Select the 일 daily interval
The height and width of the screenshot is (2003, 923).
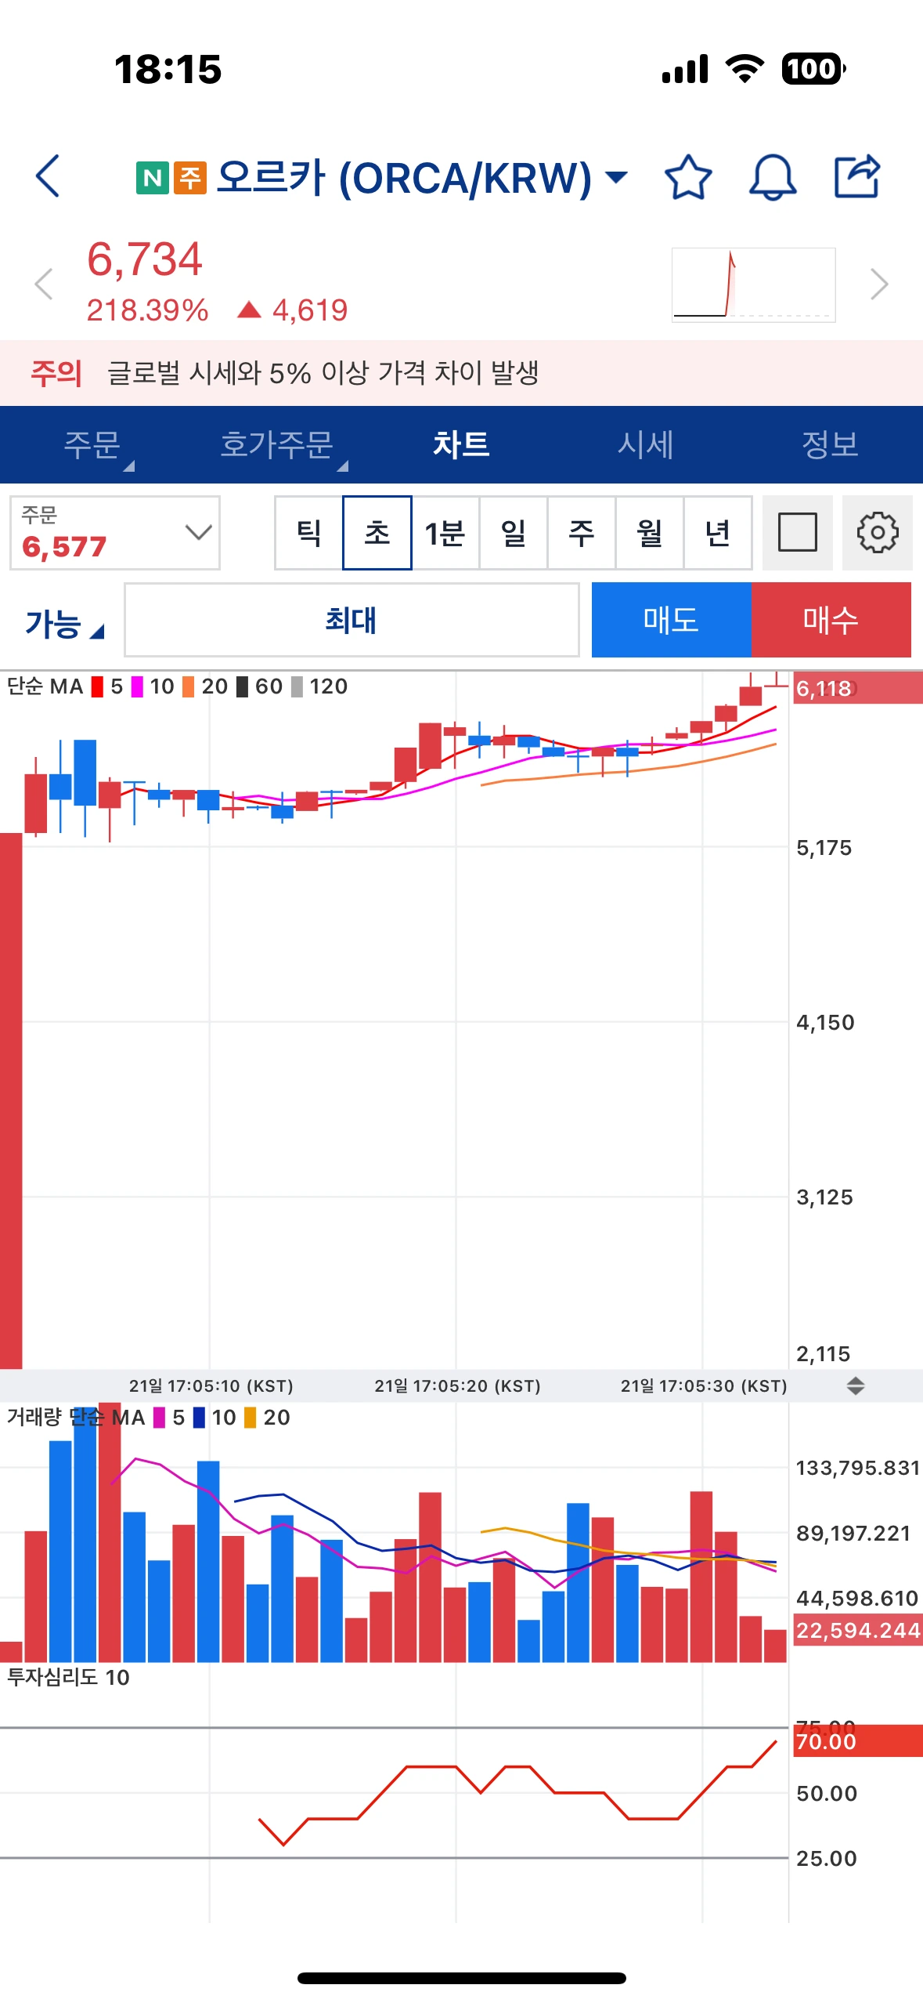tap(514, 533)
